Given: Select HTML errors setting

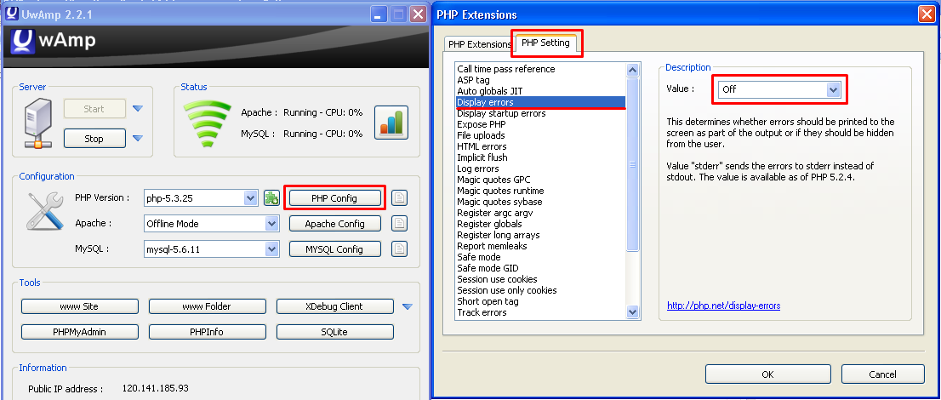Looking at the screenshot, I should [540, 146].
